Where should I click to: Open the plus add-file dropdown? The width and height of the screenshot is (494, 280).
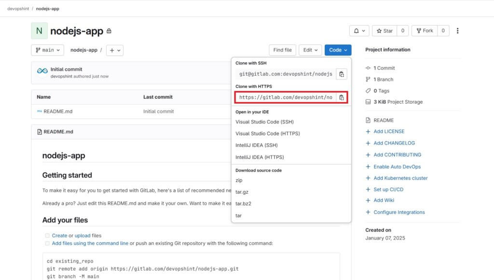coord(114,50)
